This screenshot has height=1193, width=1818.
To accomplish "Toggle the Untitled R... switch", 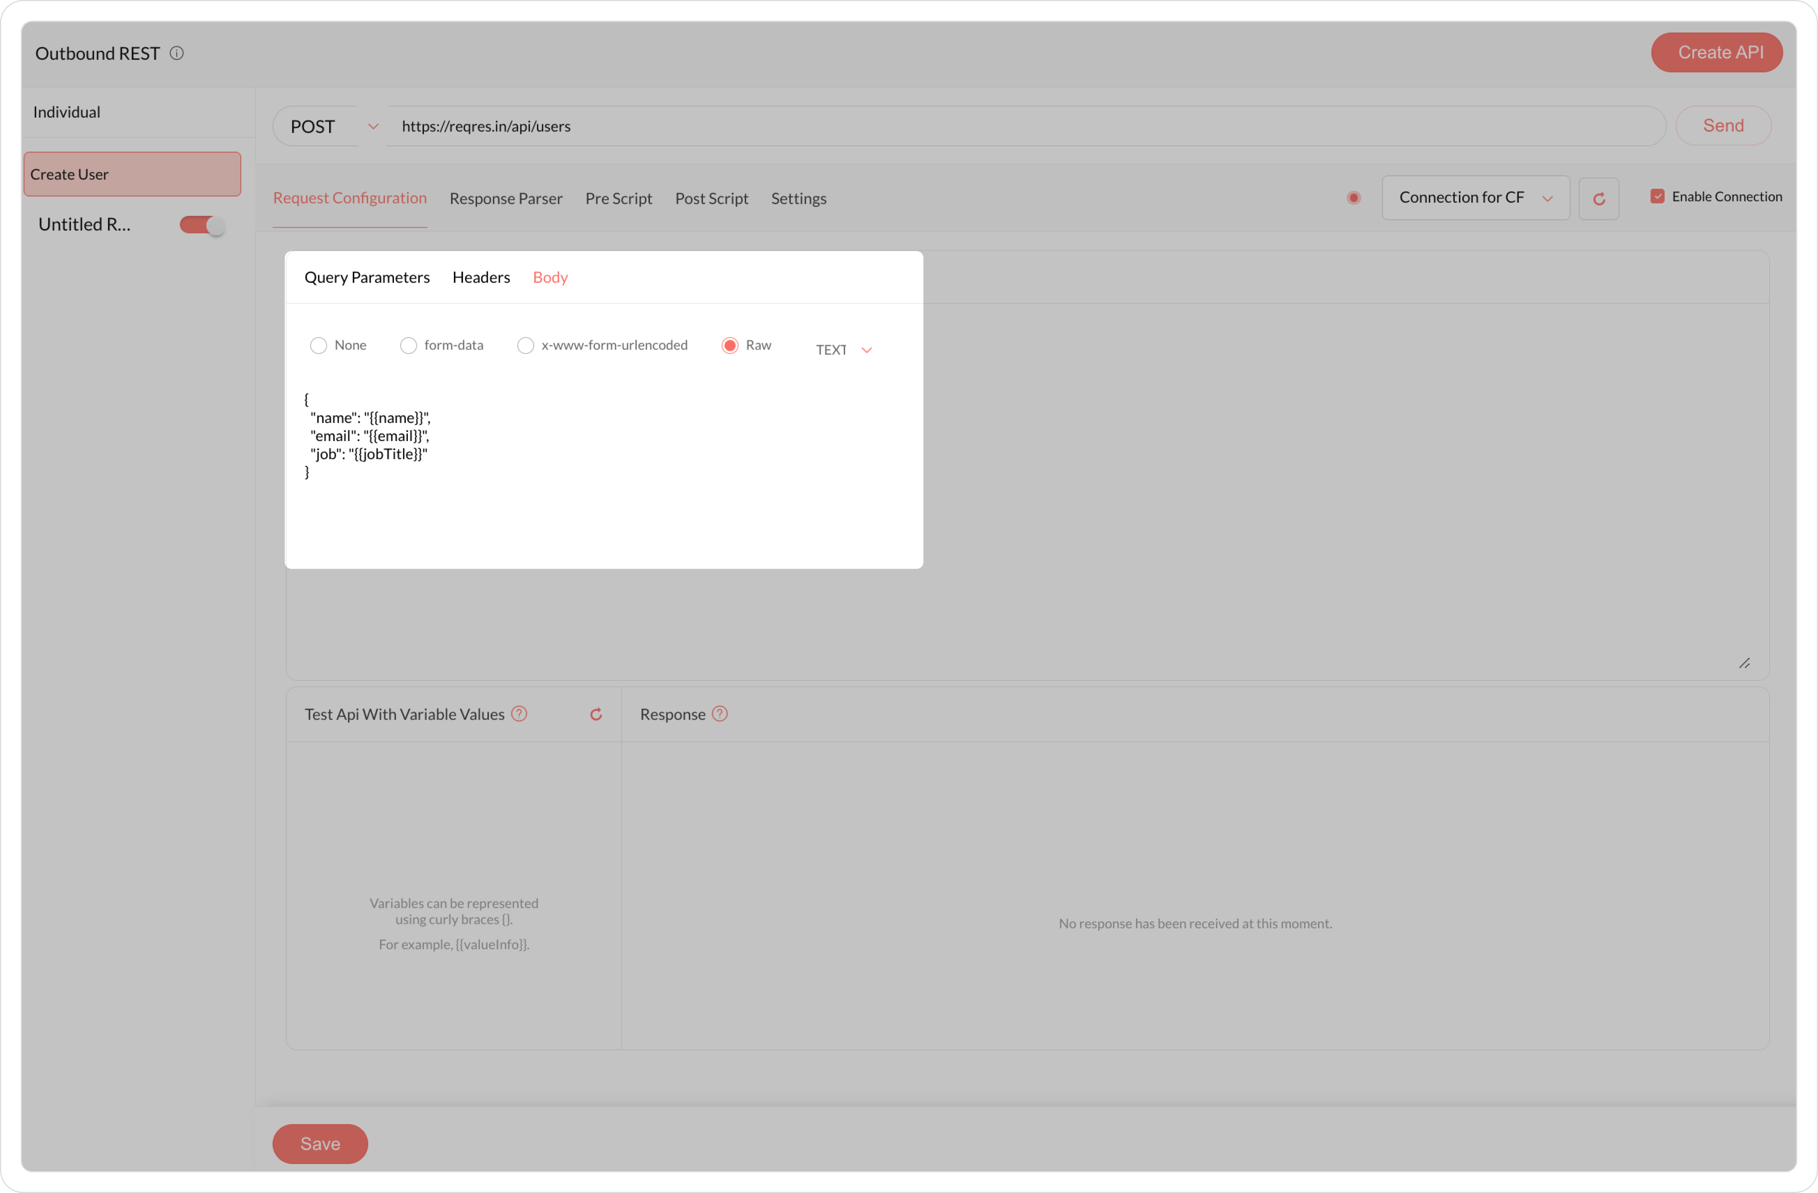I will coord(202,225).
